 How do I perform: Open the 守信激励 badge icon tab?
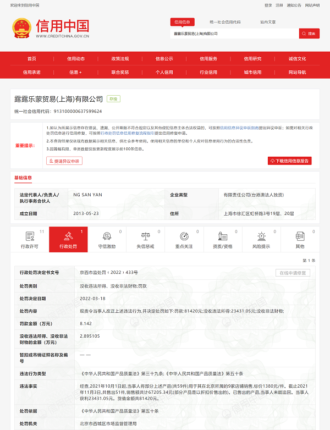107,239
